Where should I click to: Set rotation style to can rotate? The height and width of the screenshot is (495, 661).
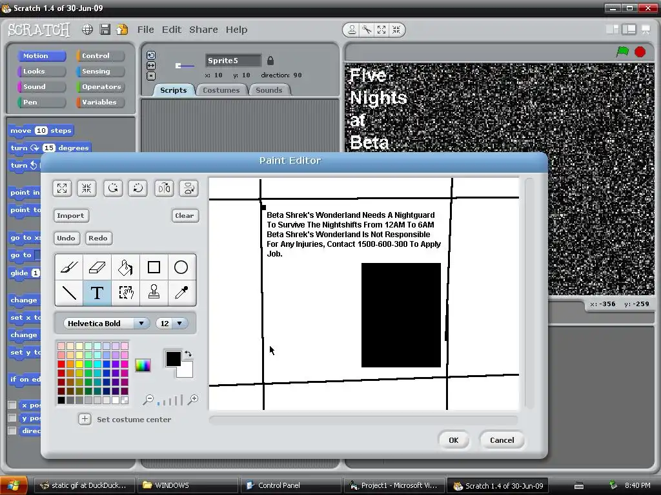pyautogui.click(x=151, y=55)
